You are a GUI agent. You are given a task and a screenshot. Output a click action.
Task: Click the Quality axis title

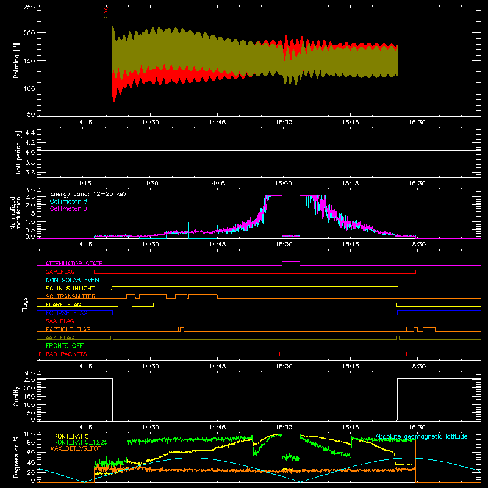pos(16,396)
